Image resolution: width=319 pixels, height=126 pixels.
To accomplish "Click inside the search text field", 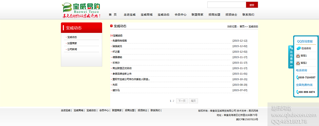I will pos(227,5).
